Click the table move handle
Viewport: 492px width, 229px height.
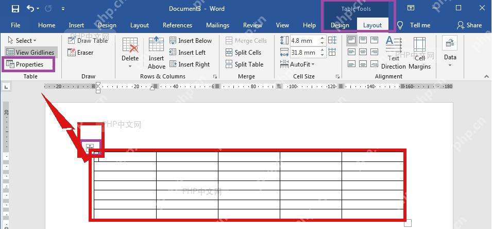[90, 148]
